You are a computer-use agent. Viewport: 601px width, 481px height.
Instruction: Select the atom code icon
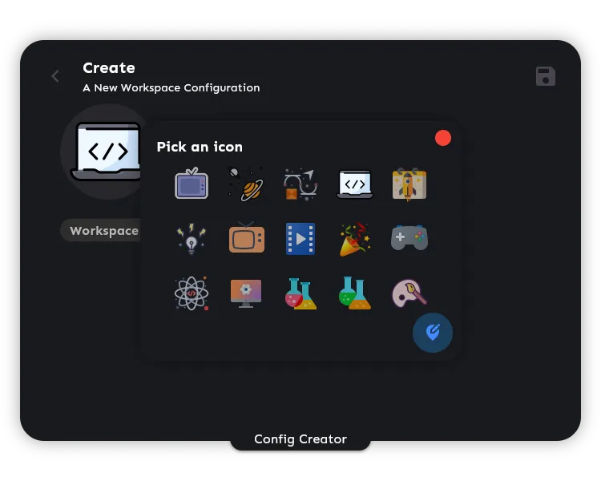192,293
